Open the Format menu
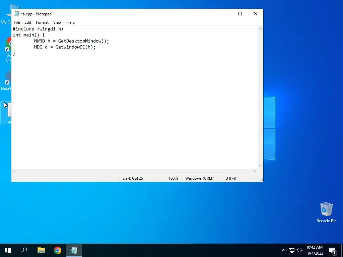This screenshot has width=343, height=257. pos(42,22)
